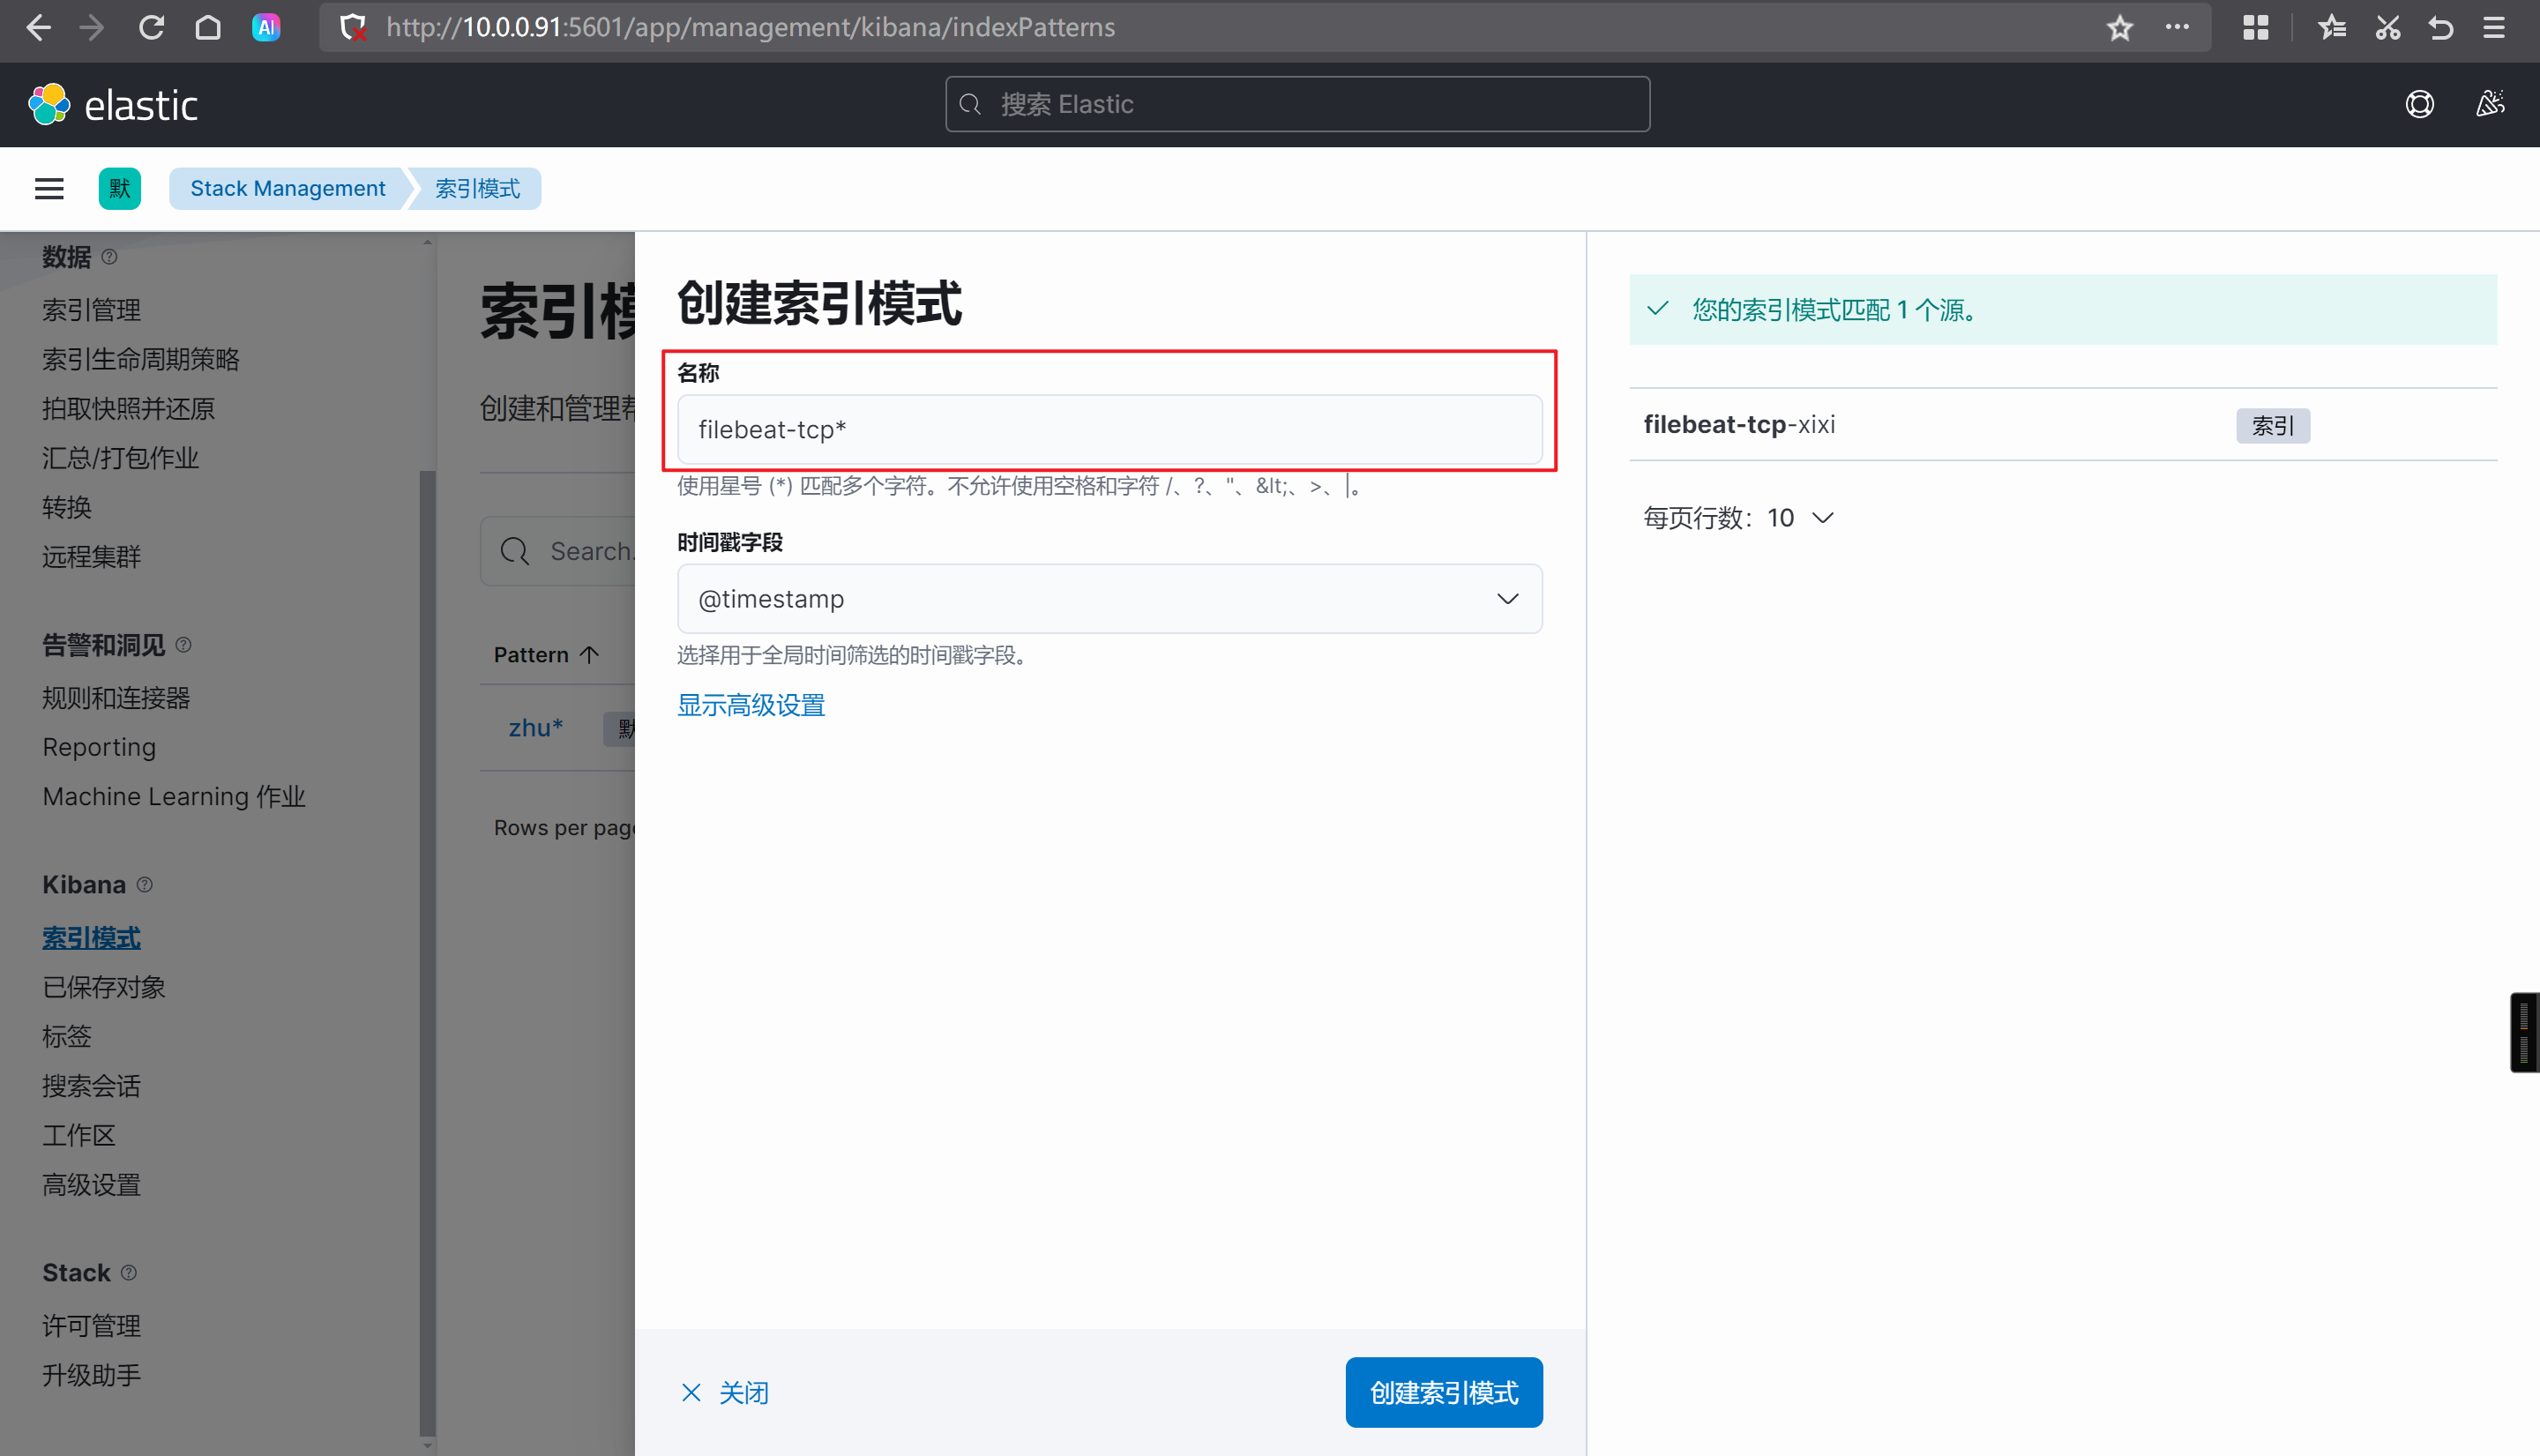Open the newsfeed celebration icon
The height and width of the screenshot is (1456, 2540).
2490,104
